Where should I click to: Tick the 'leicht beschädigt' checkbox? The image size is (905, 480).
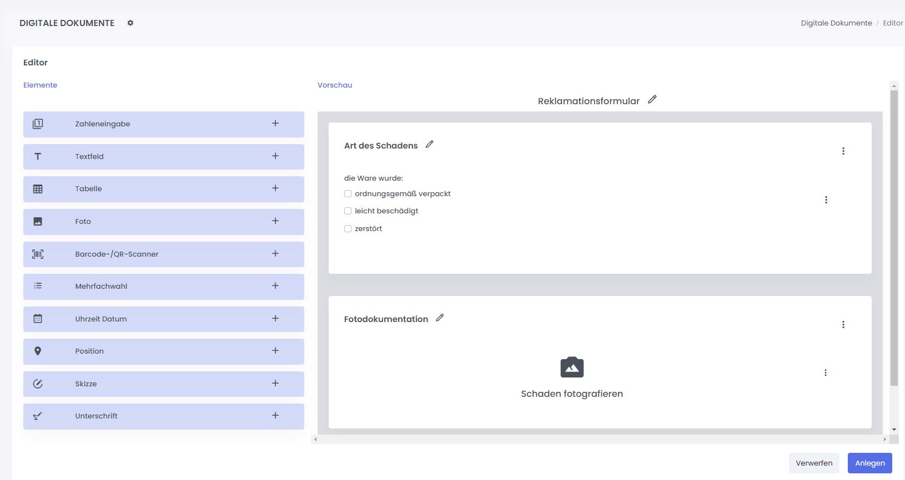click(x=348, y=211)
